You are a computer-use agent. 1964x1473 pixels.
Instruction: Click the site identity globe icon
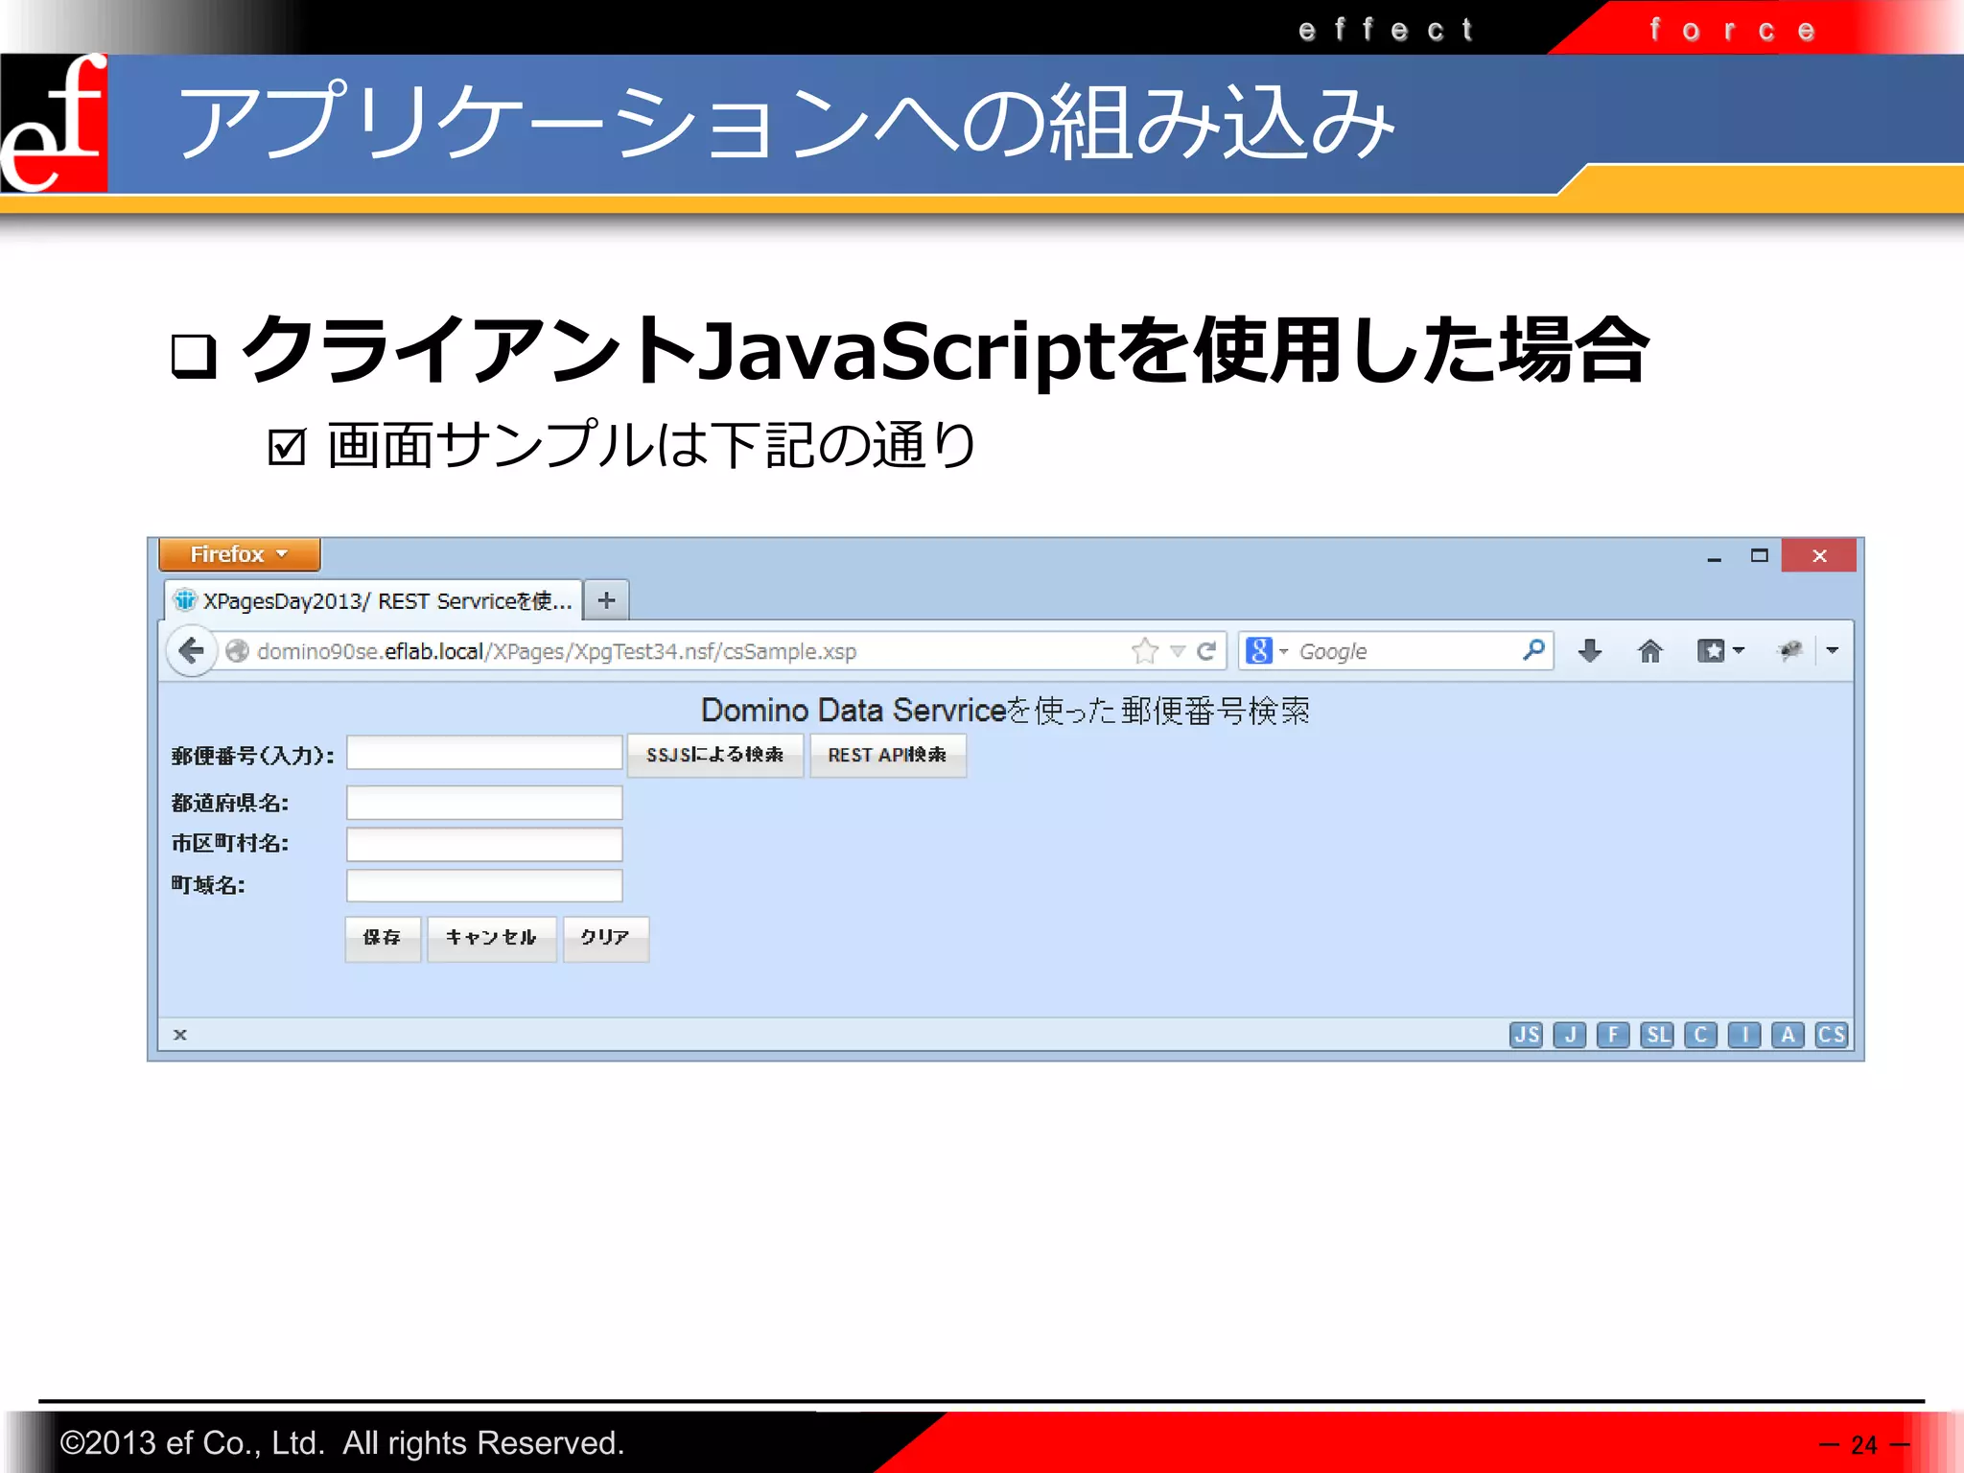[237, 651]
